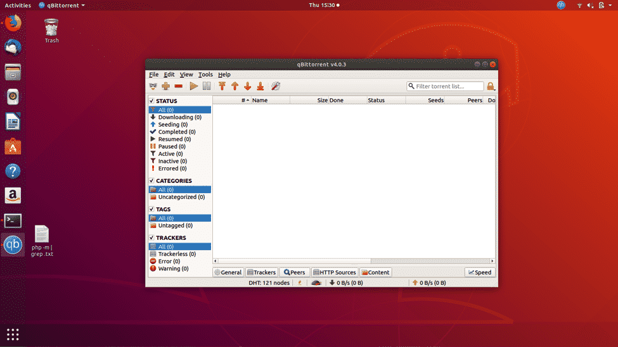
Task: Click the scrollbar right arrow in torrent list
Action: point(492,261)
